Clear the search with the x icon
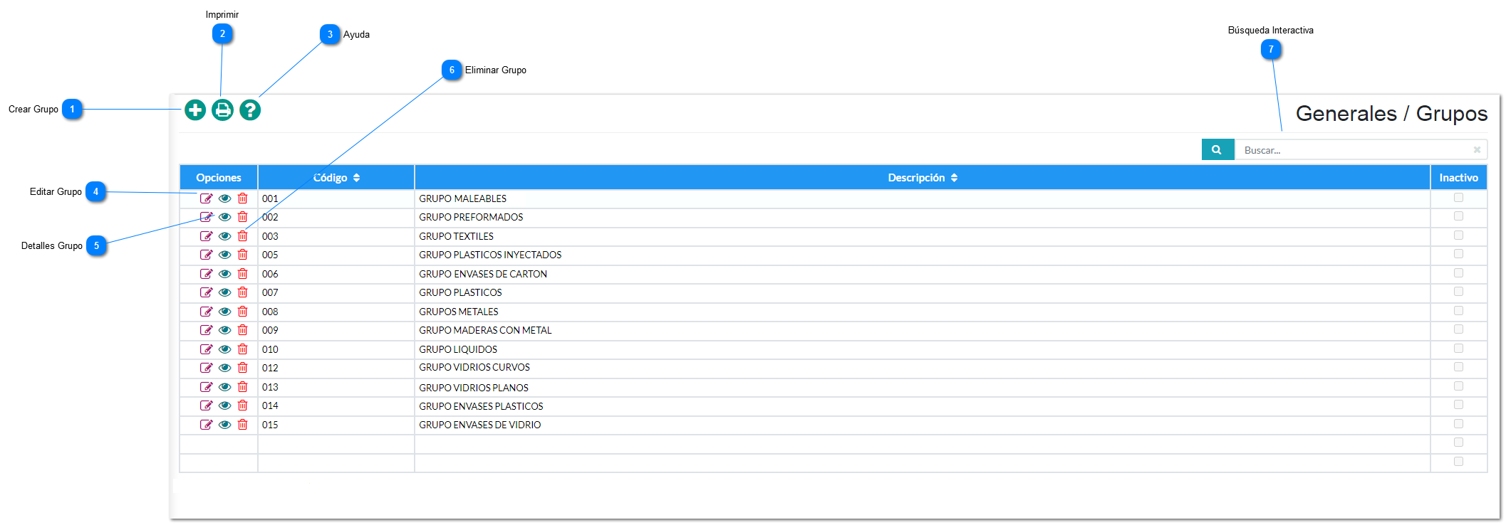This screenshot has height=525, width=1506. [1477, 150]
